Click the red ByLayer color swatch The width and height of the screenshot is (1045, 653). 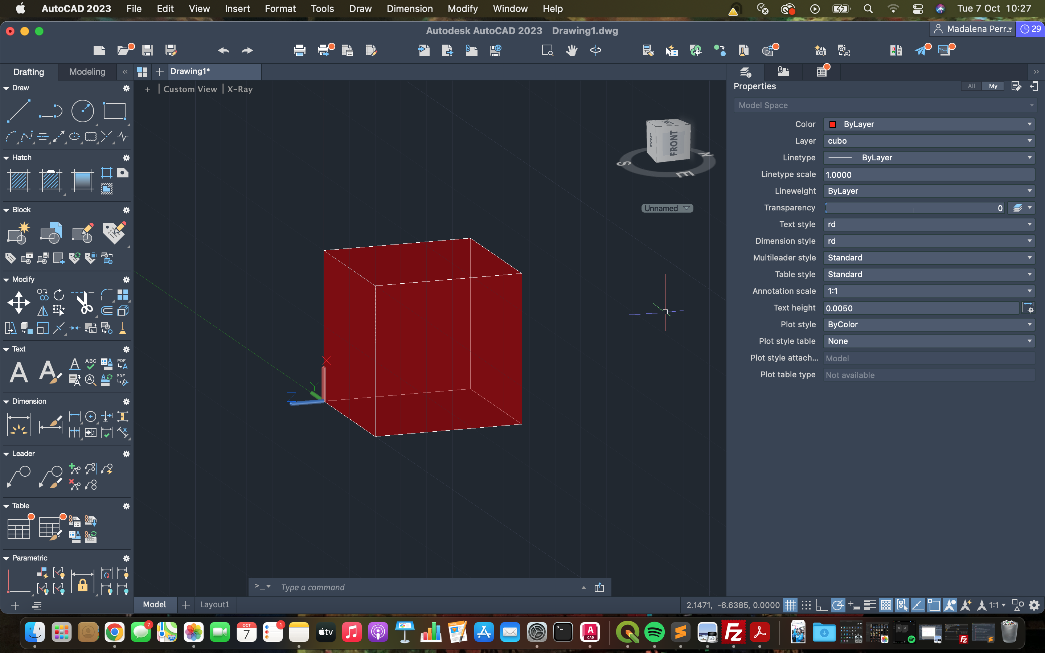click(x=832, y=124)
